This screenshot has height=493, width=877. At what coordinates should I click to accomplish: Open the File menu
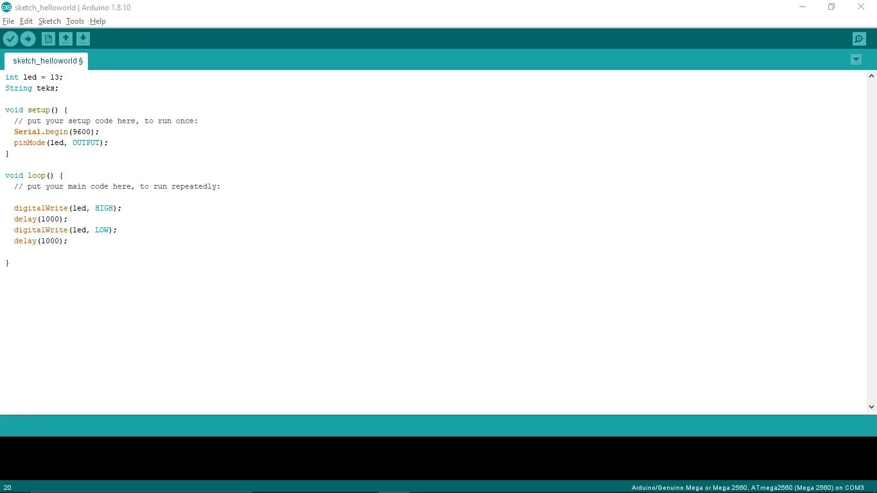(8, 21)
